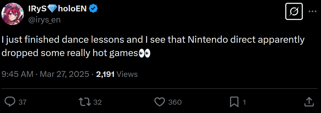Click the 37 replies count
This screenshot has width=321, height=113.
[x=22, y=102]
